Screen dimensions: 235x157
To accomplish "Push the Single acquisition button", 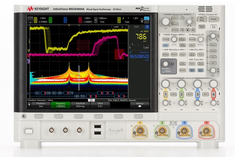I will tap(214, 19).
